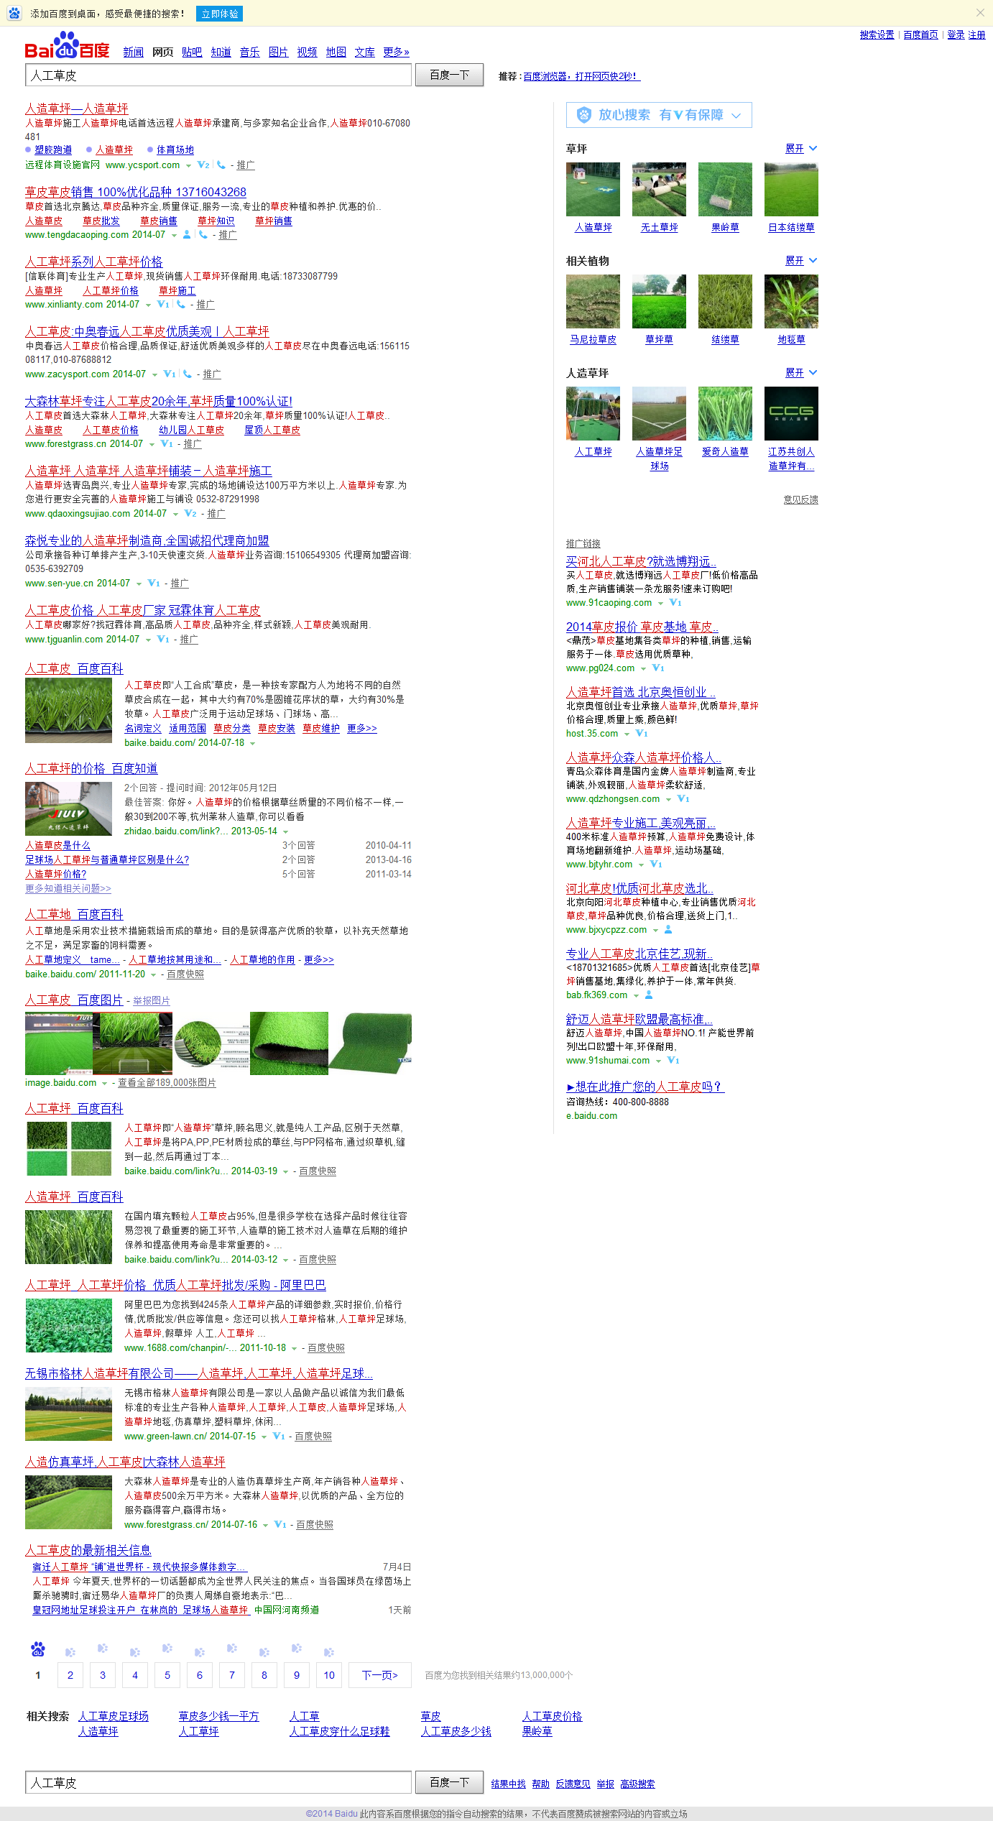This screenshot has width=993, height=1821.
Task: Click V1 badge next to www.91shumai.com
Action: (673, 1061)
